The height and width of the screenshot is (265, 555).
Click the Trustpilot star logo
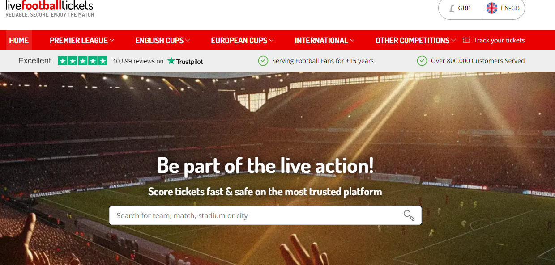pyautogui.click(x=171, y=61)
